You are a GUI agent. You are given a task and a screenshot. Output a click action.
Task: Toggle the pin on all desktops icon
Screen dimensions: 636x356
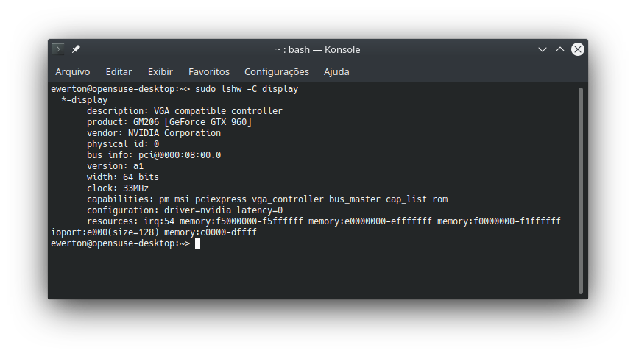pyautogui.click(x=76, y=49)
